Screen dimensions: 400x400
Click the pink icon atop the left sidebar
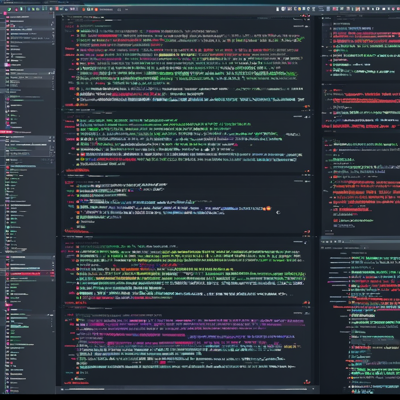click(x=5, y=13)
